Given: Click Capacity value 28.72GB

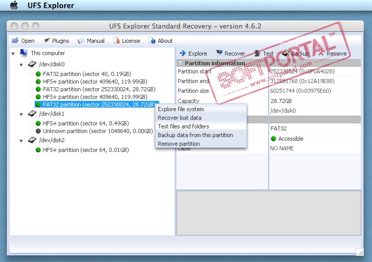Looking at the screenshot, I should 281,101.
